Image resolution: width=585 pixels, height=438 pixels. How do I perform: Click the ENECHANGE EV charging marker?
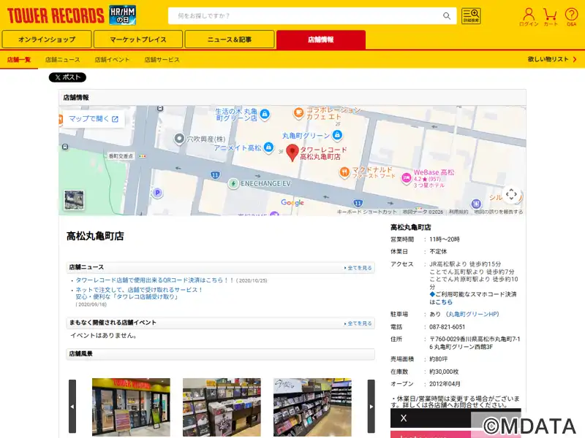(x=233, y=184)
